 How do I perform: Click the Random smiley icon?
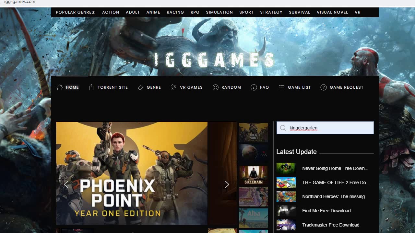pos(216,87)
